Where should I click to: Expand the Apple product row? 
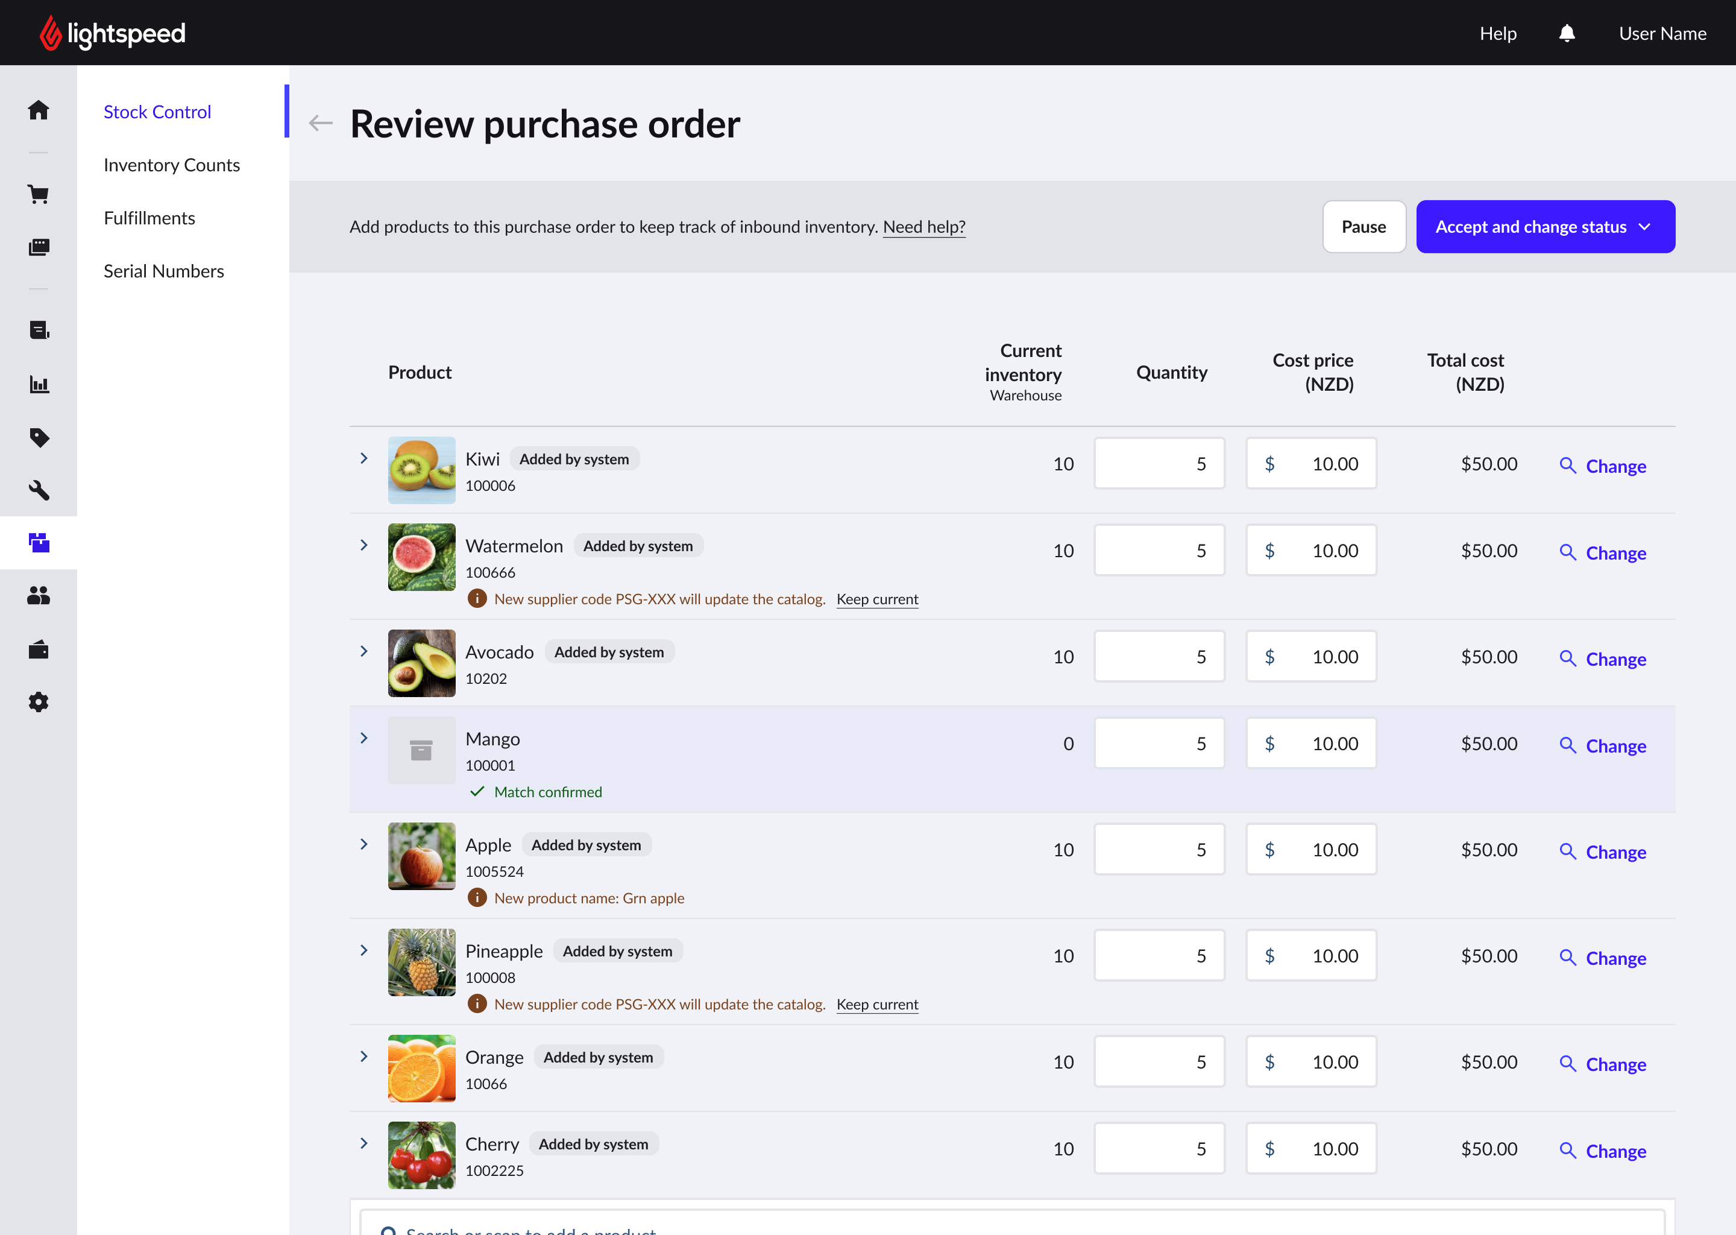click(x=364, y=844)
